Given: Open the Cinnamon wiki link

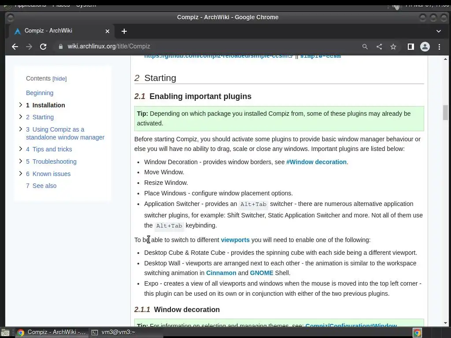Looking at the screenshot, I should click(221, 273).
